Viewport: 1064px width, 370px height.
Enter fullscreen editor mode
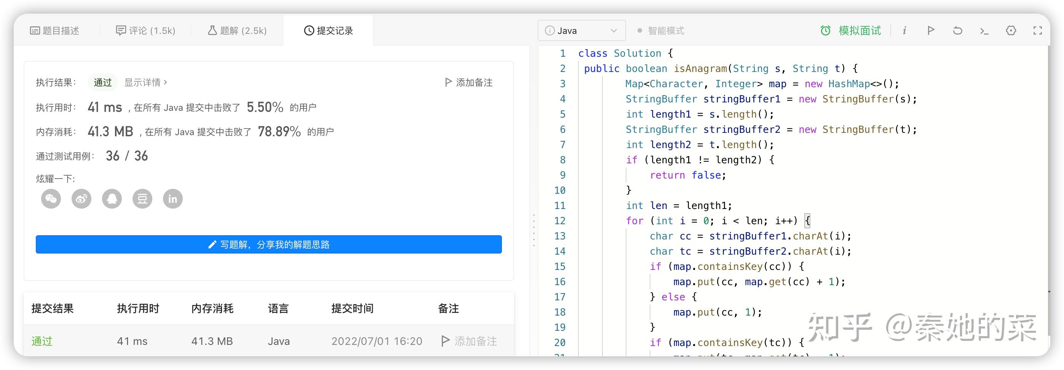1038,30
